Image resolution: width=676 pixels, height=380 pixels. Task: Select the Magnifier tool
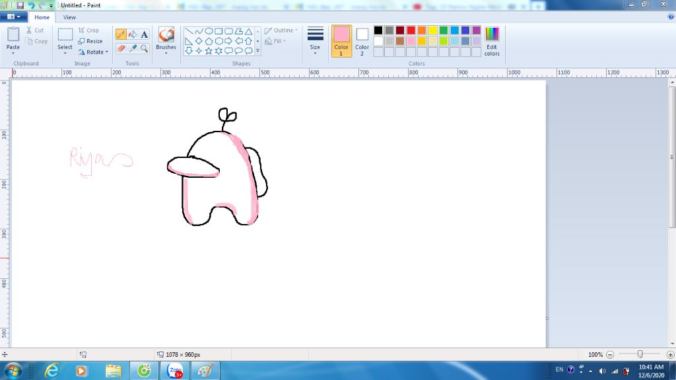(145, 48)
